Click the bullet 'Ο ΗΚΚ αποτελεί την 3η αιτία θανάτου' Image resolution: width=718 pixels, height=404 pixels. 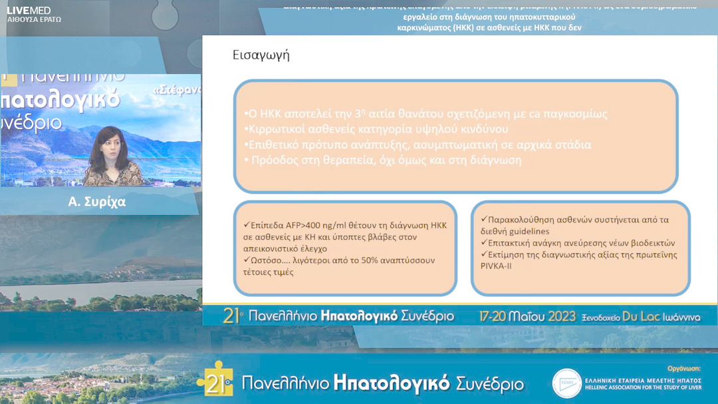[x=426, y=114]
